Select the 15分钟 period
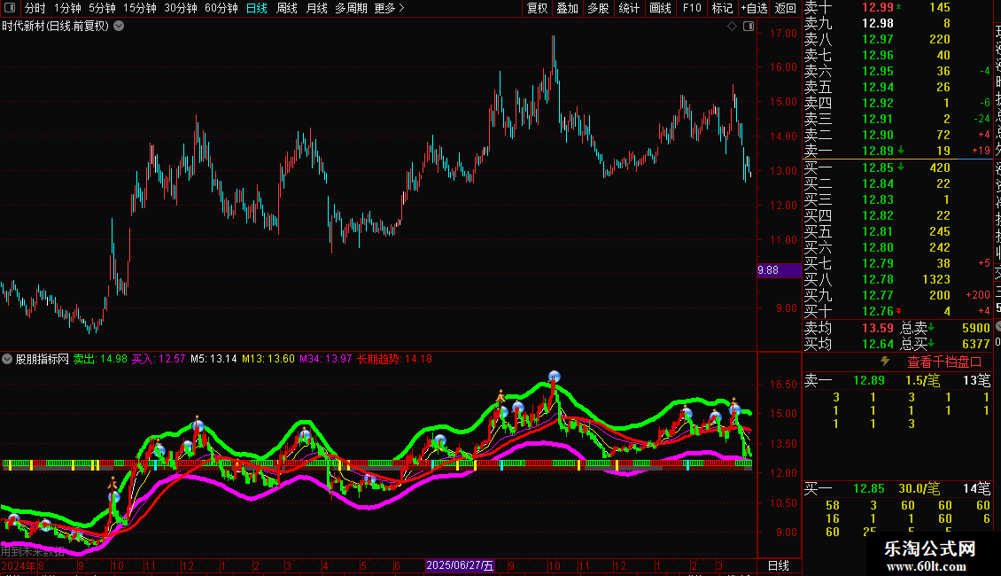Screen dimensions: 1001x576 pos(140,8)
